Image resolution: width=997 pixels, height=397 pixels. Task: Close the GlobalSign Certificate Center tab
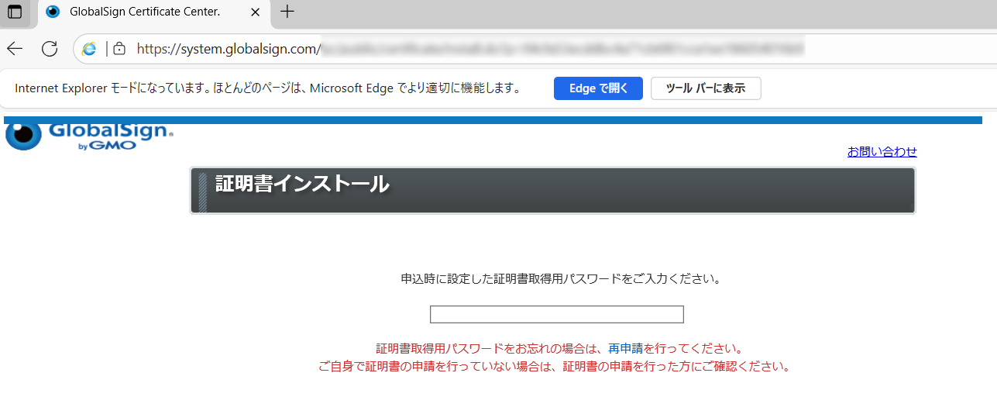point(256,12)
